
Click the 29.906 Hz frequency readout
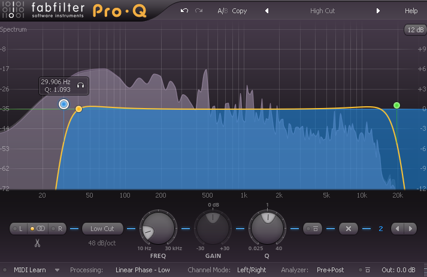pyautogui.click(x=56, y=82)
